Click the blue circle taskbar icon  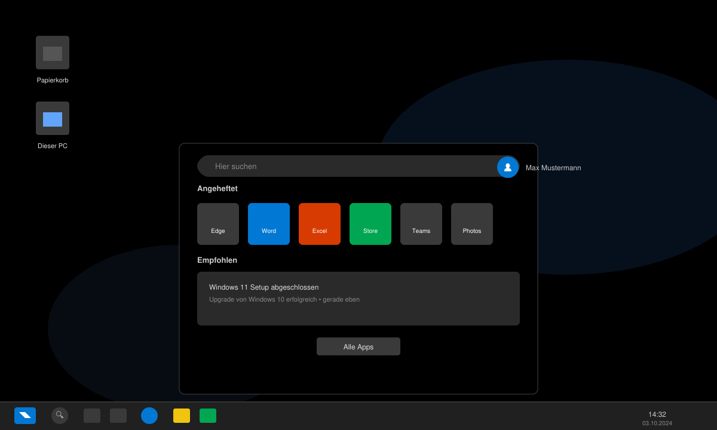(149, 416)
